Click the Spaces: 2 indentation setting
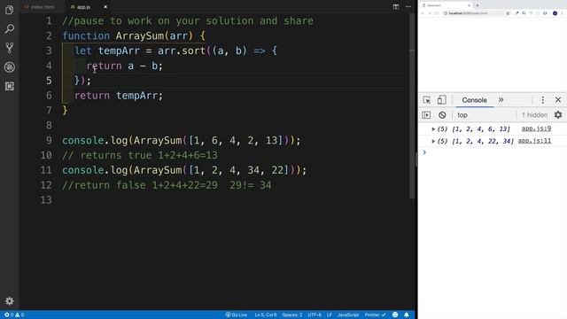567x319 pixels. [291, 315]
